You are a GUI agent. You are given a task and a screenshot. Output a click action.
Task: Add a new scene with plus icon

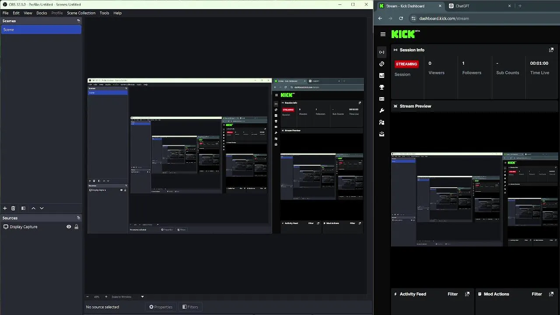click(x=5, y=208)
